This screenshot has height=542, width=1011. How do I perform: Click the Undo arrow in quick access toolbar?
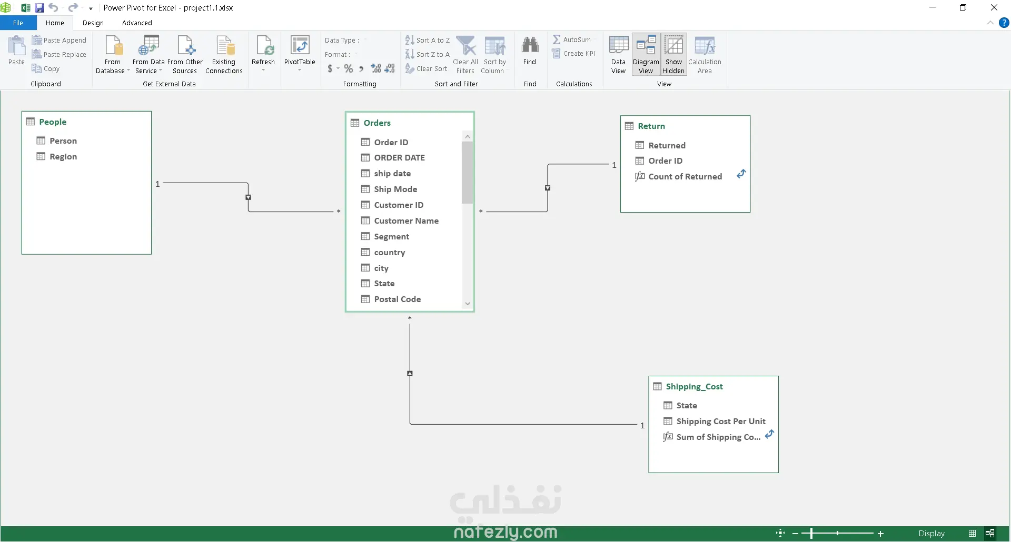click(x=53, y=7)
